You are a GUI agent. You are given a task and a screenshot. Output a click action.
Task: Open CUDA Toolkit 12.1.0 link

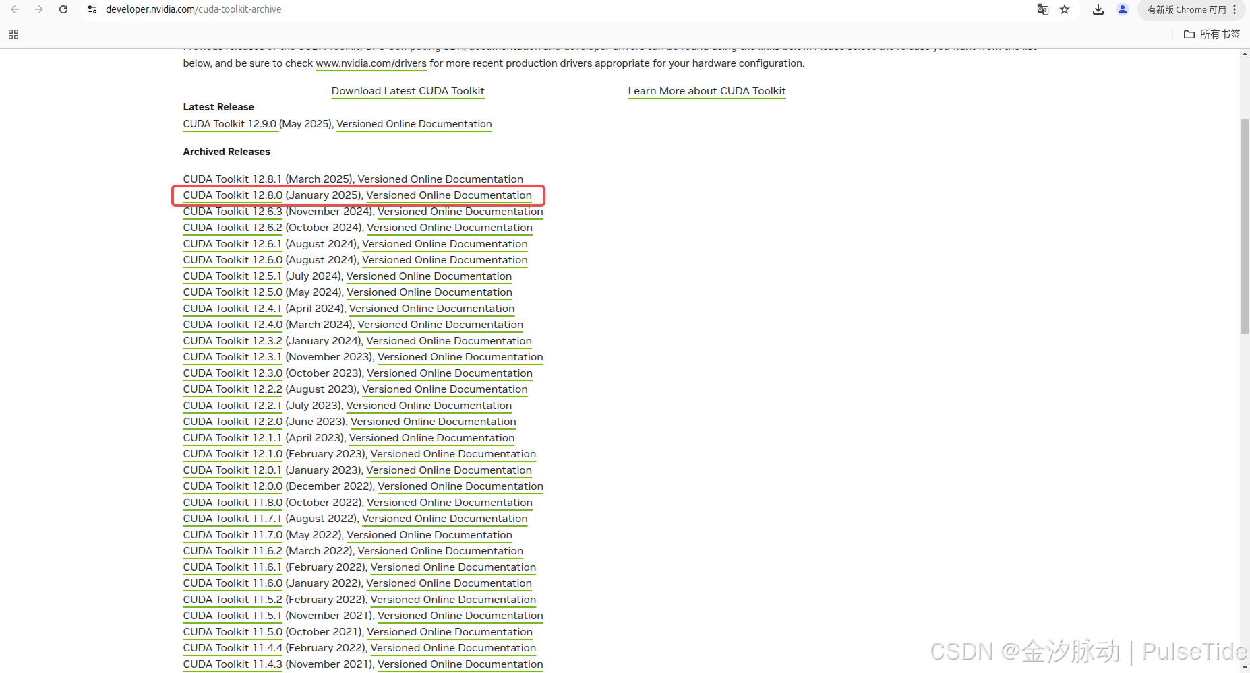233,454
